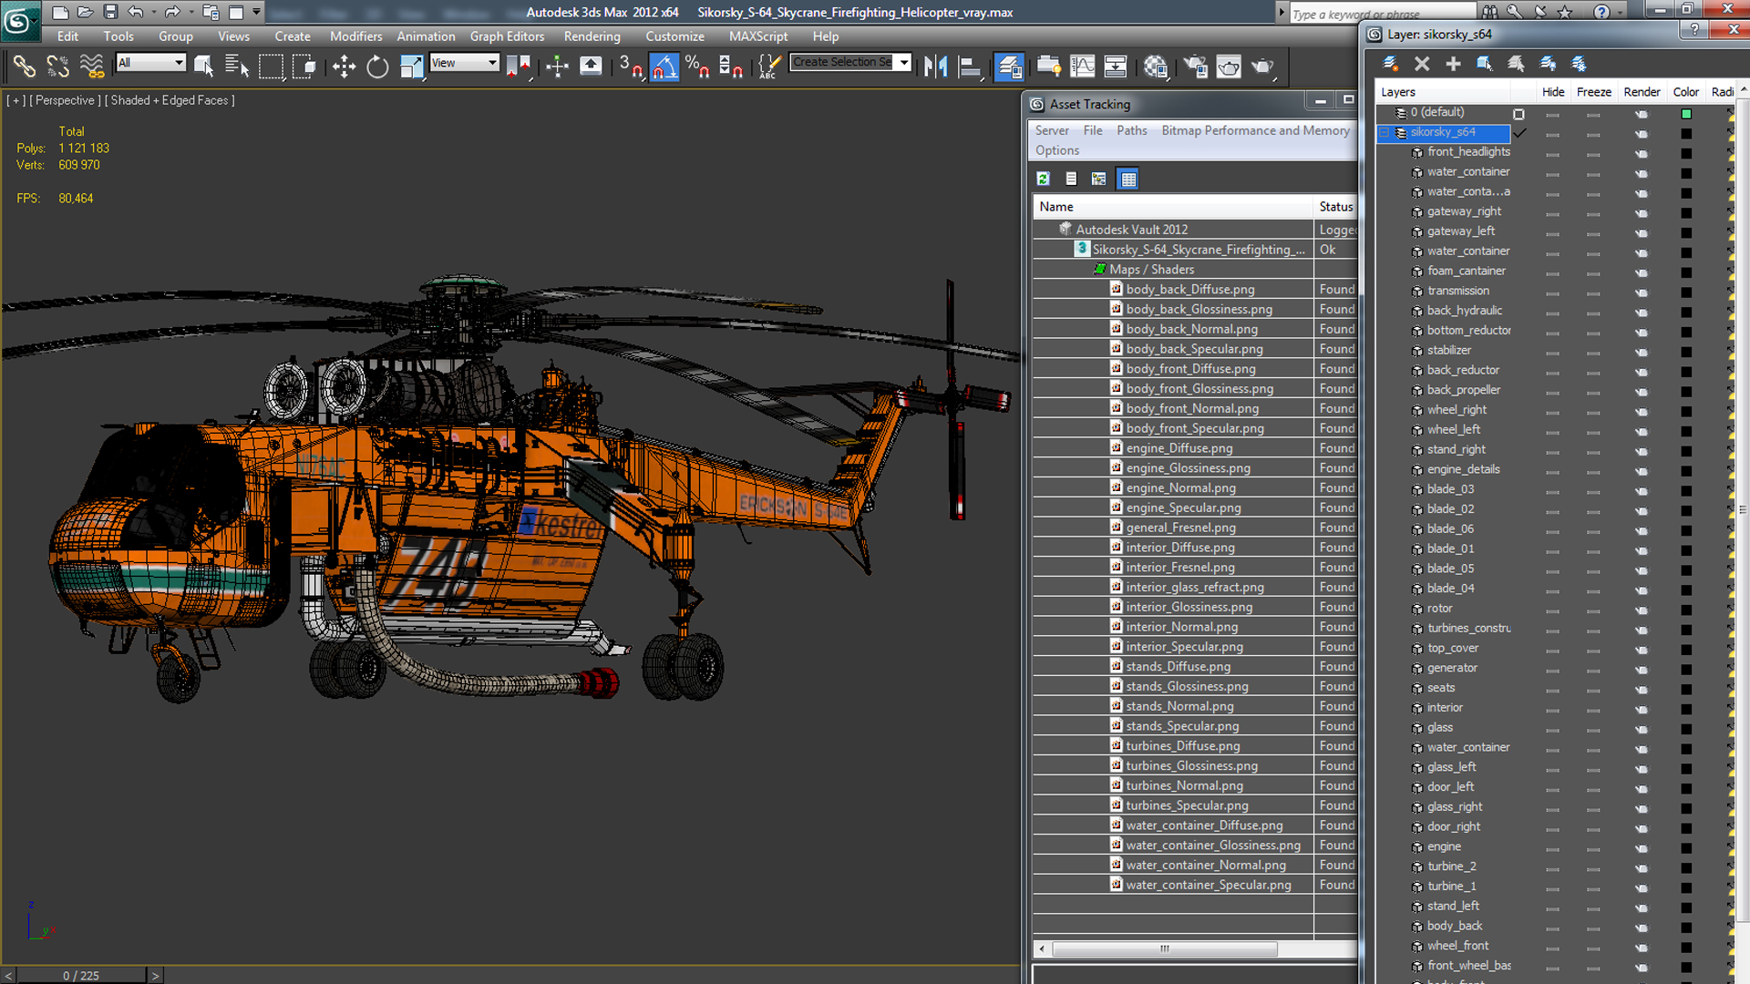Toggle Render for 0 (default) layer
The height and width of the screenshot is (984, 1750).
pyautogui.click(x=1642, y=114)
